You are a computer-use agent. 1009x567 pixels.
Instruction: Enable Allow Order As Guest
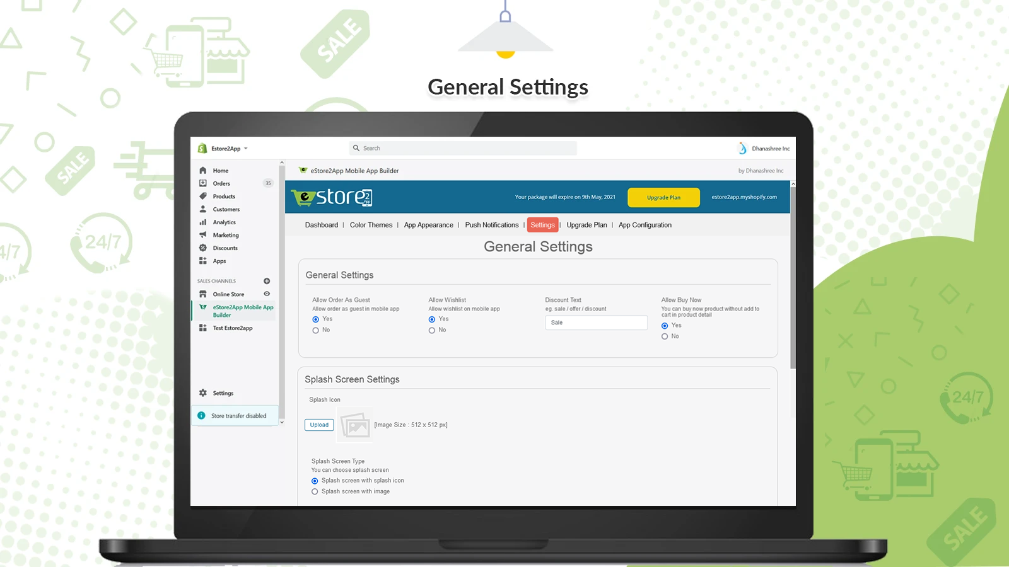pyautogui.click(x=315, y=319)
